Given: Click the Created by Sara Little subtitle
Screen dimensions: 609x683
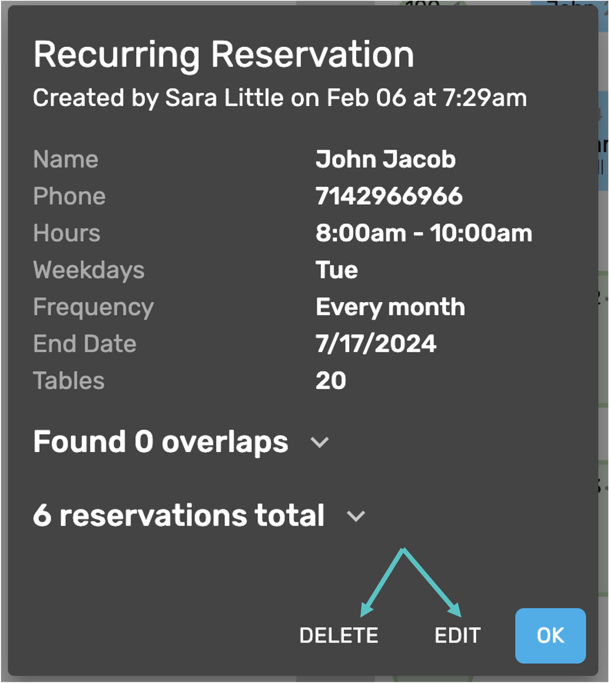Looking at the screenshot, I should [x=280, y=98].
